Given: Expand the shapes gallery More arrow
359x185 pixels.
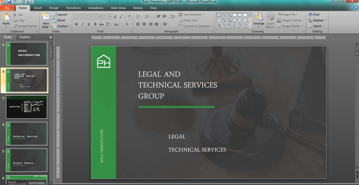Looking at the screenshot, I should coord(250,26).
